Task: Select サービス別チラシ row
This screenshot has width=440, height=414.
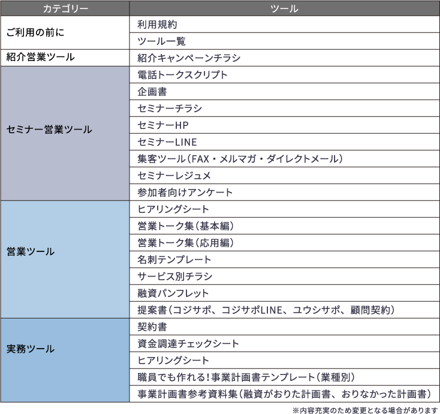Action: (285, 277)
